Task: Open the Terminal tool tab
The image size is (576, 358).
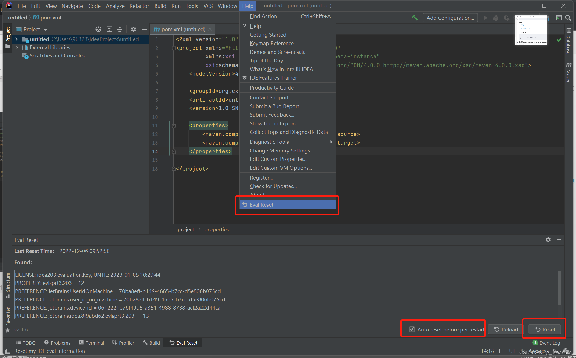Action: 92,343
